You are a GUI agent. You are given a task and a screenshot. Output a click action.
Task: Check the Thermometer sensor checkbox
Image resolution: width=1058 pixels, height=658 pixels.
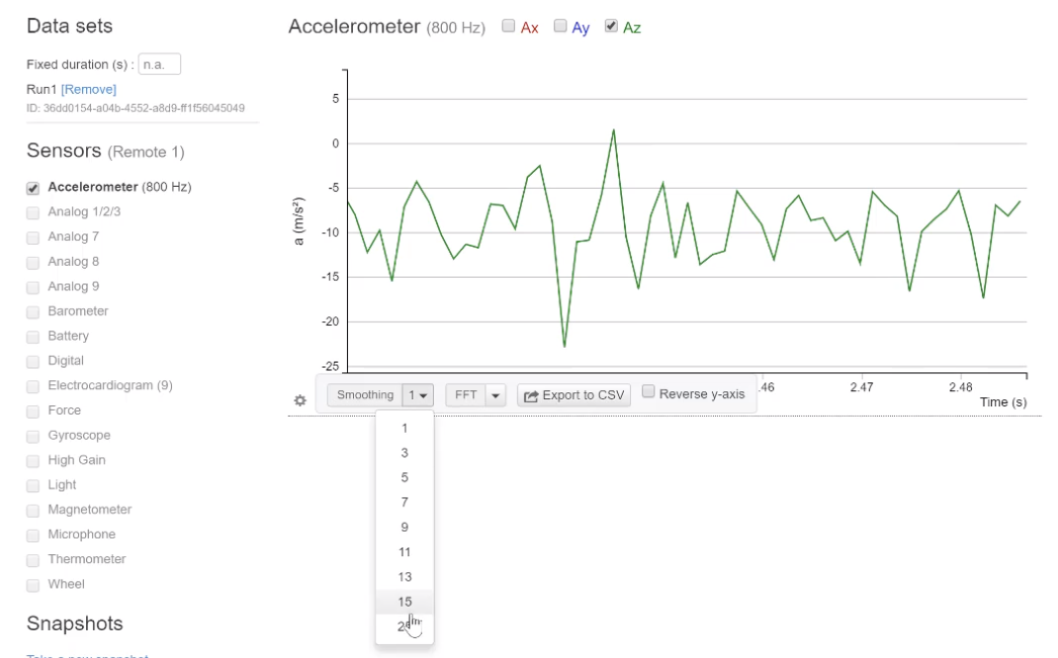33,560
